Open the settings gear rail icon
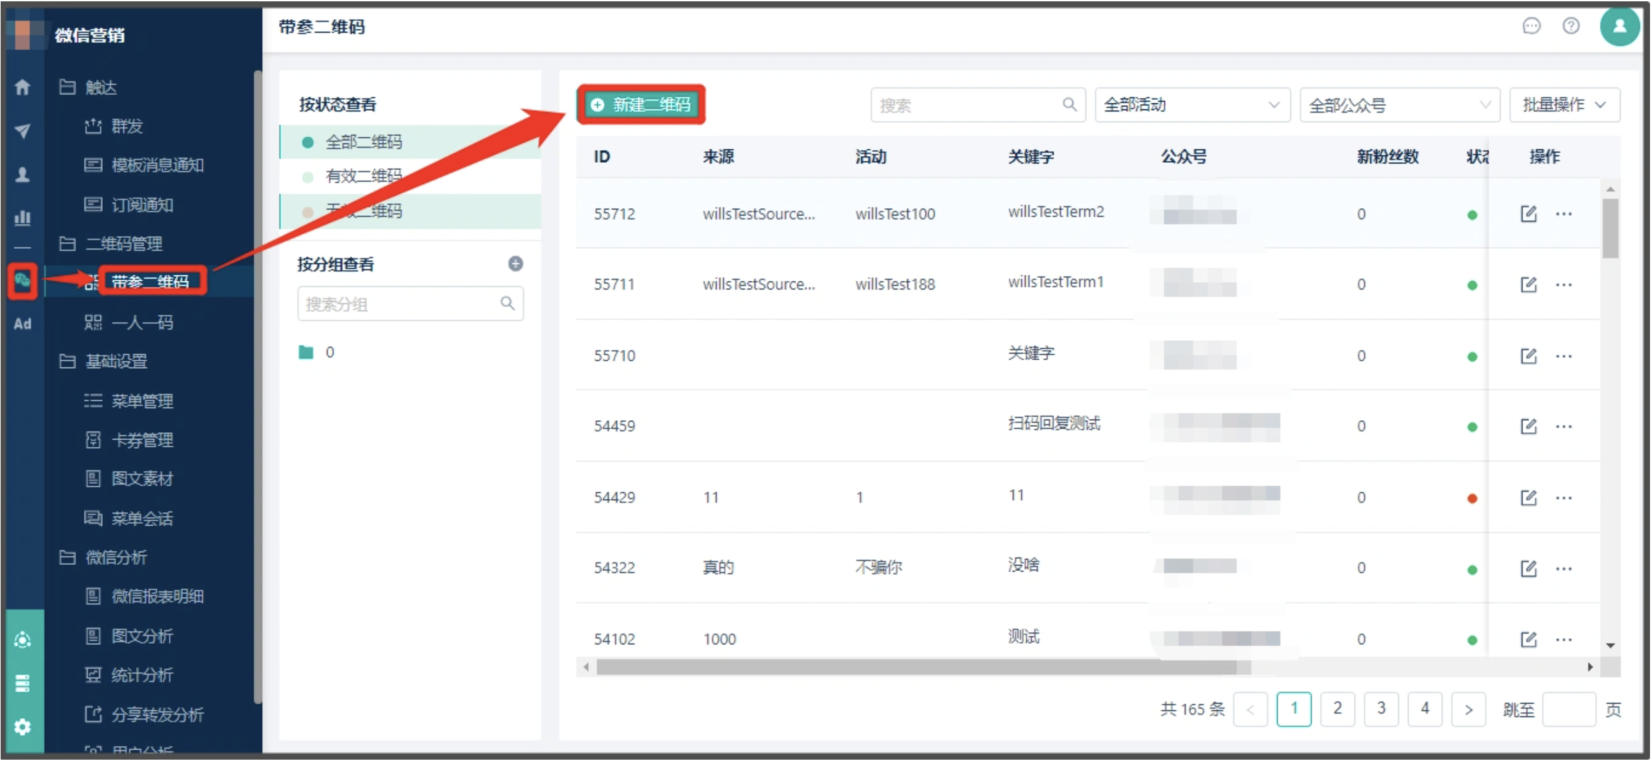The image size is (1652, 763). 23,726
